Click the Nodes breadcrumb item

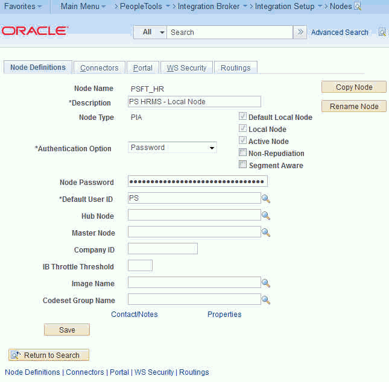pos(341,6)
